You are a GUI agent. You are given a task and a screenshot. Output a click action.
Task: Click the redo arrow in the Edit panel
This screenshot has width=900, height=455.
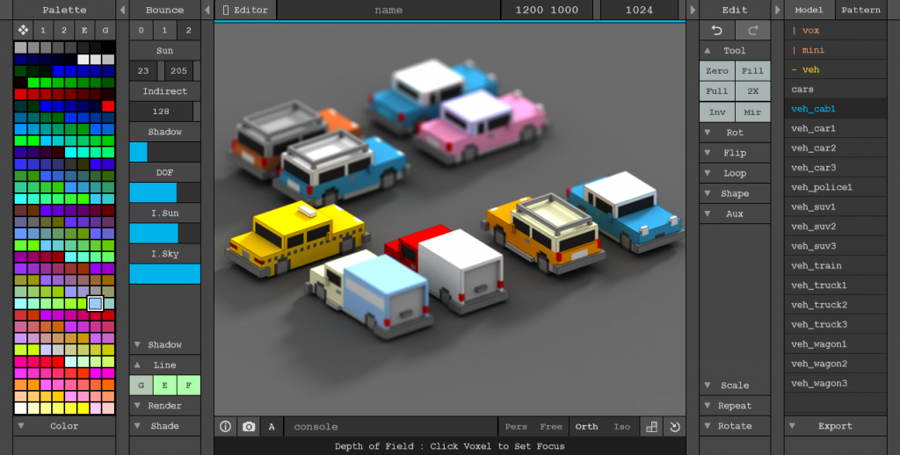point(752,31)
